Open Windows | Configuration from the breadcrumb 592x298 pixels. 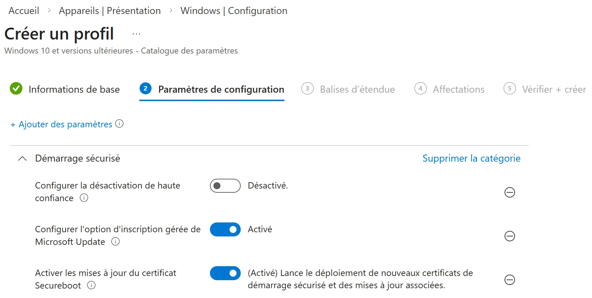[234, 10]
